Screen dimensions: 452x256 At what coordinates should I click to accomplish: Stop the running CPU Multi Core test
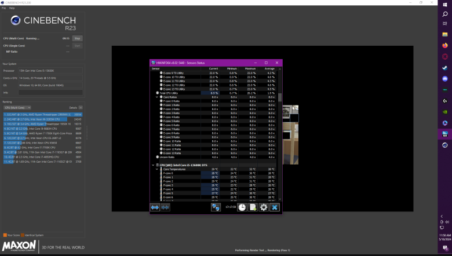pyautogui.click(x=77, y=38)
